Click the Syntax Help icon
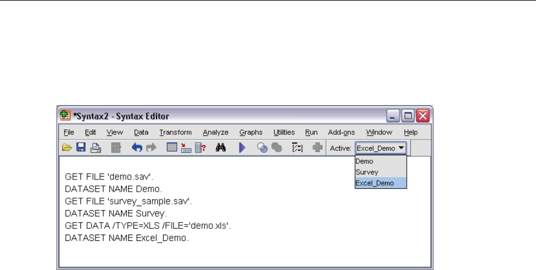Image resolution: width=536 pixels, height=270 pixels. click(x=297, y=147)
